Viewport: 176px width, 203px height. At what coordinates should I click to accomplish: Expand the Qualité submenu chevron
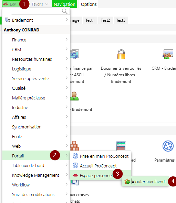coord(66,88)
